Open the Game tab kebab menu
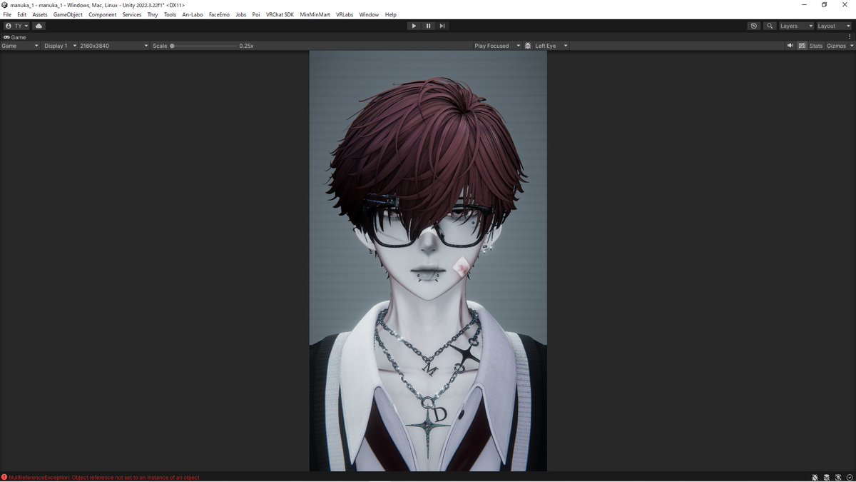The width and height of the screenshot is (856, 482). [850, 36]
